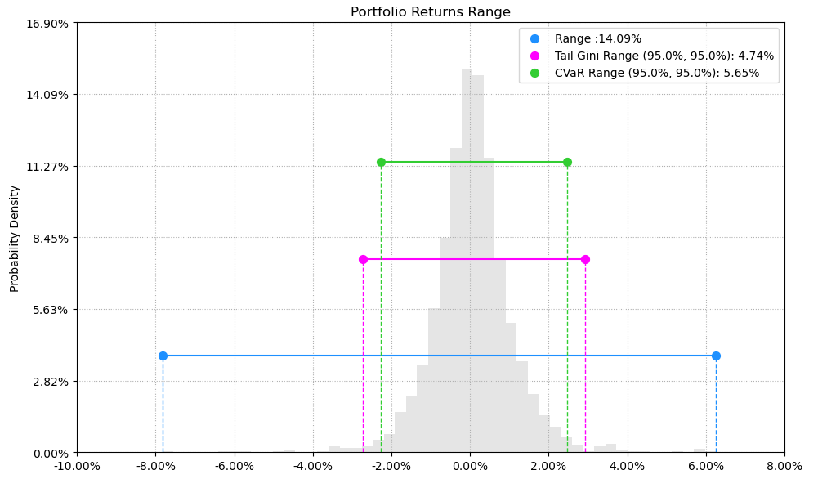This screenshot has height=479, width=818.
Task: Click the tallest histogram bar
Action: 467,262
